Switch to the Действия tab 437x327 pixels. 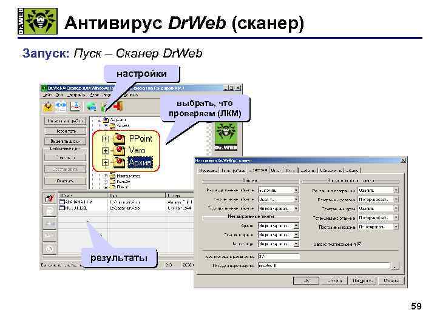tap(258, 170)
